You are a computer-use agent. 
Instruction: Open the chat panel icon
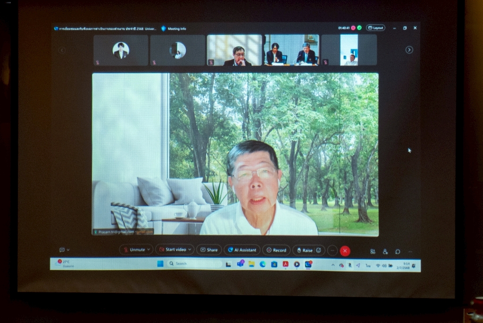tap(398, 251)
